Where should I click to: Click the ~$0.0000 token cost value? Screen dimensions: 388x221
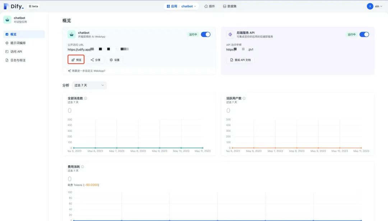(91, 185)
